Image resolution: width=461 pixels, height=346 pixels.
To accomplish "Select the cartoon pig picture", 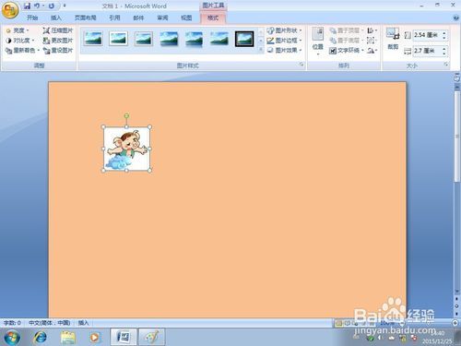I will coord(127,149).
